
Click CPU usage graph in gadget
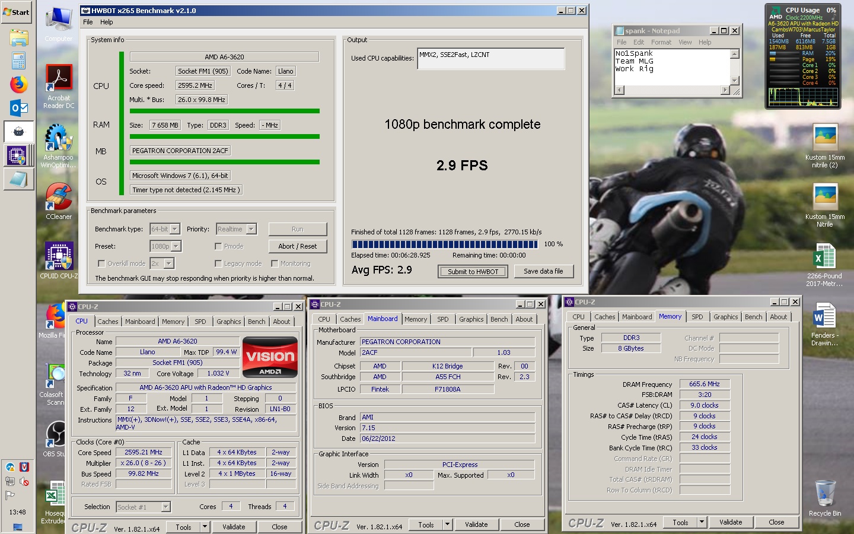click(x=802, y=97)
